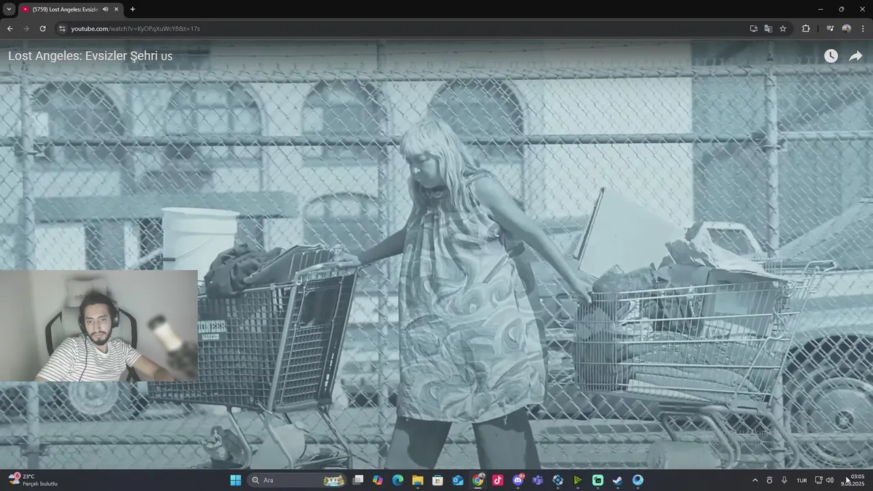Install app icon in address bar
The height and width of the screenshot is (491, 873).
[754, 29]
